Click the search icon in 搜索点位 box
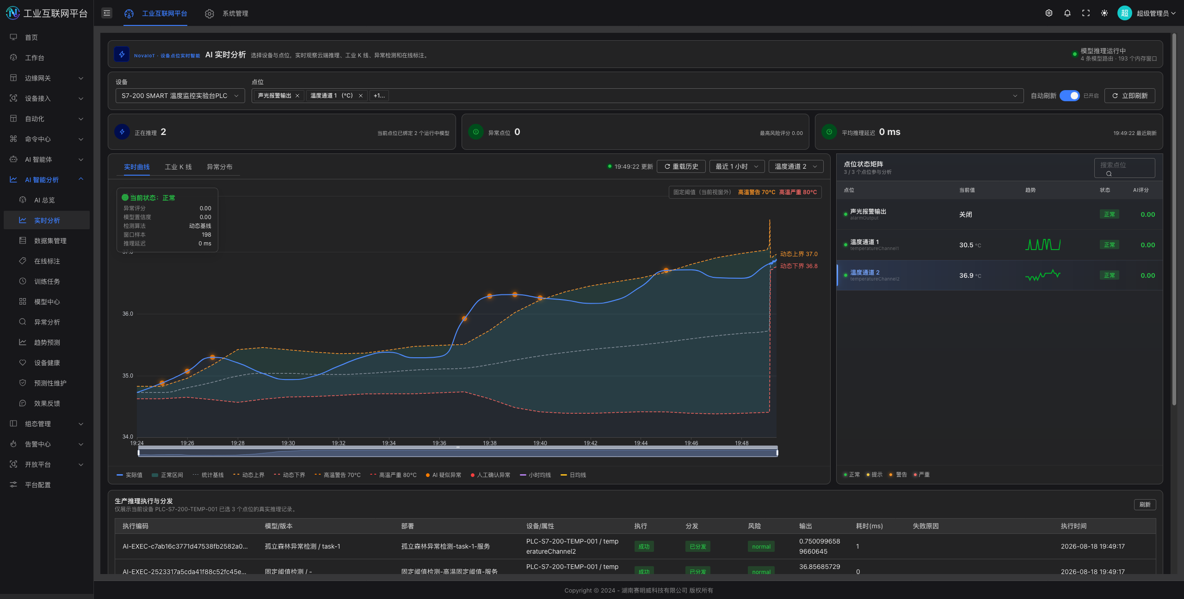 (1109, 174)
